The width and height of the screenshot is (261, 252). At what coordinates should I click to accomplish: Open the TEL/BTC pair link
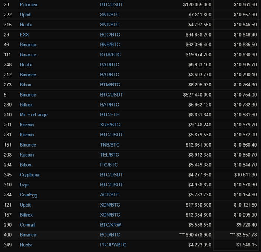pyautogui.click(x=110, y=155)
